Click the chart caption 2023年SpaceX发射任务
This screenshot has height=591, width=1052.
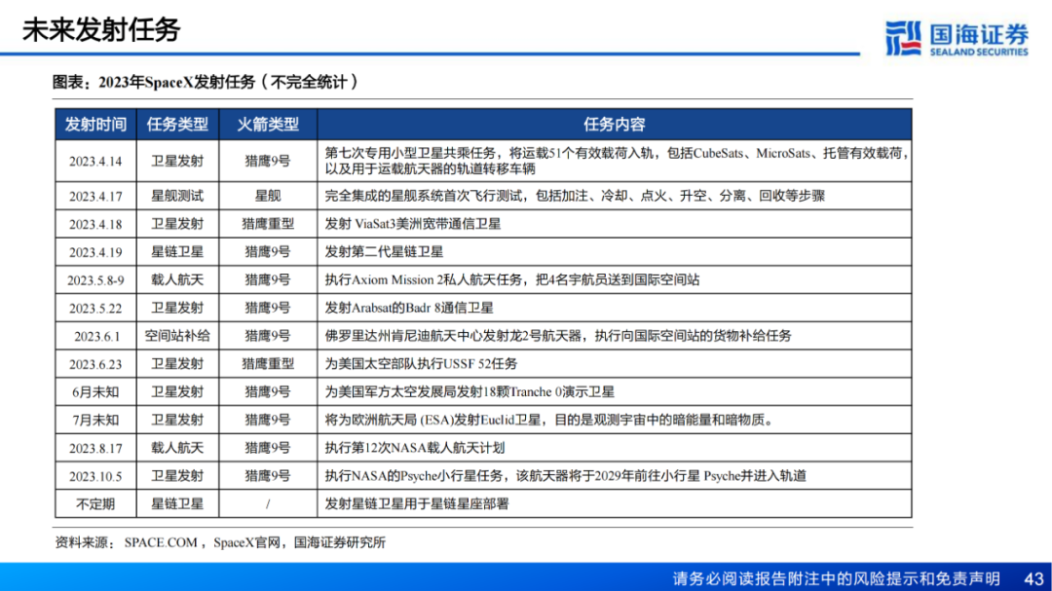206,82
